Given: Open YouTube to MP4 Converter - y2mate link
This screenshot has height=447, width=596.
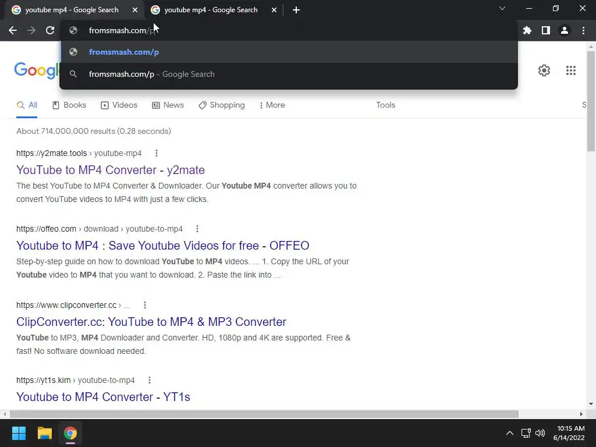Looking at the screenshot, I should [111, 170].
